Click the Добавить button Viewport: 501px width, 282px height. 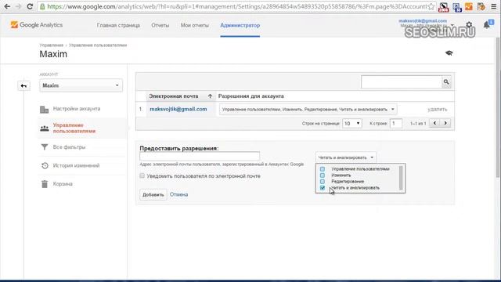pos(153,194)
